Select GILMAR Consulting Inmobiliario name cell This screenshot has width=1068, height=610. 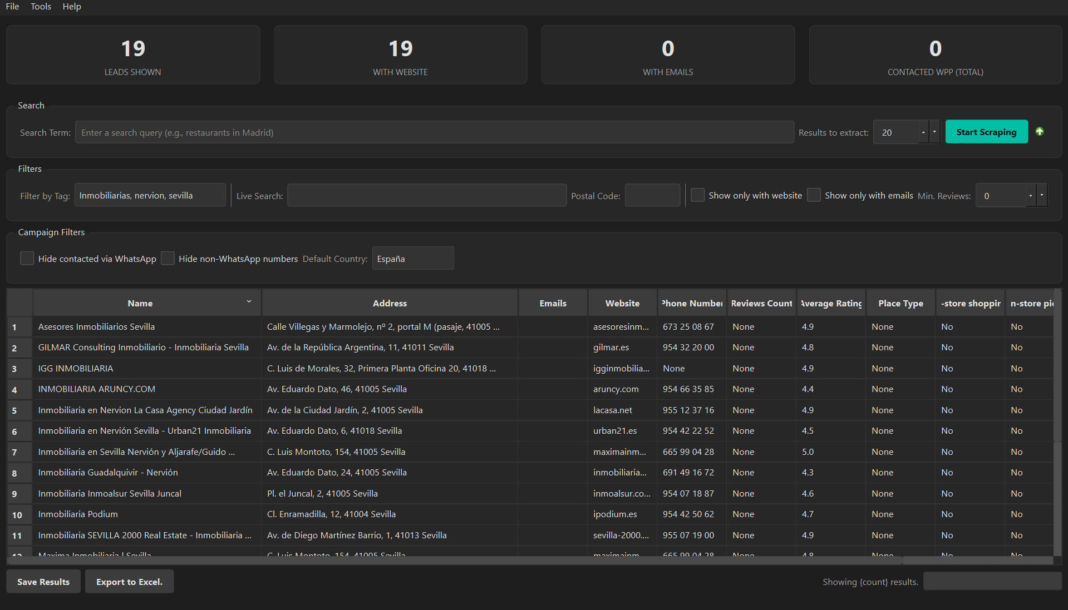point(147,348)
